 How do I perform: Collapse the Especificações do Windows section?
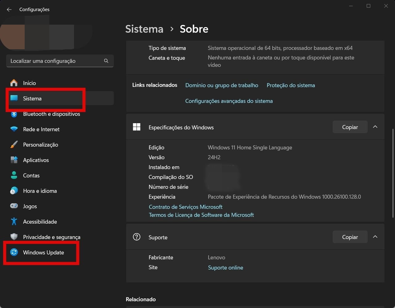point(375,127)
